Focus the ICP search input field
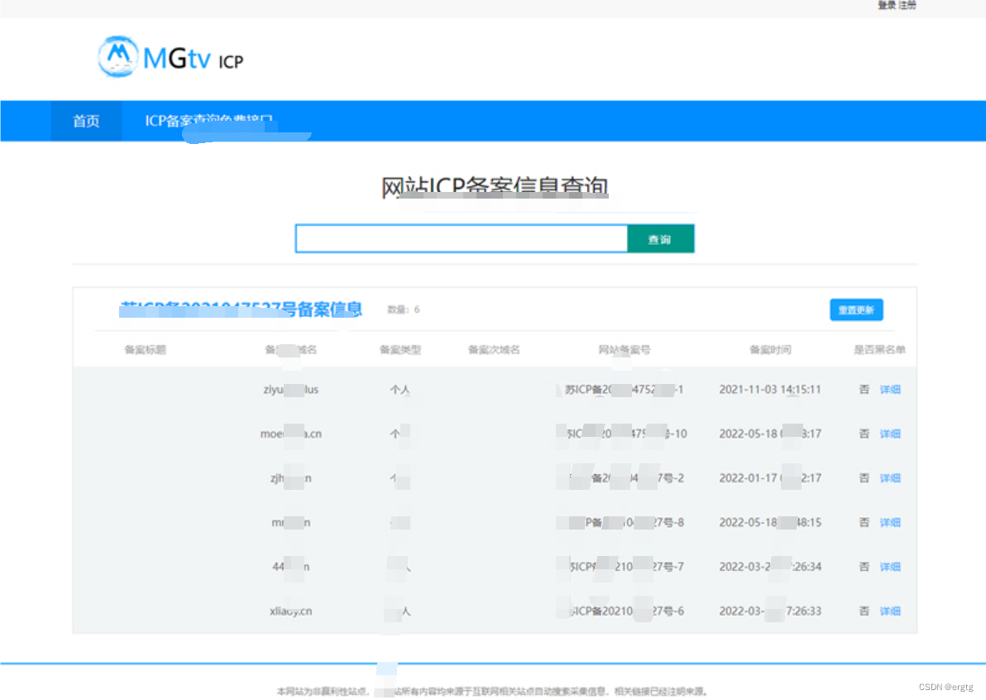The image size is (986, 700). coord(462,239)
